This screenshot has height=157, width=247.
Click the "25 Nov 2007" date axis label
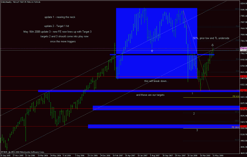pyautogui.click(x=180, y=155)
